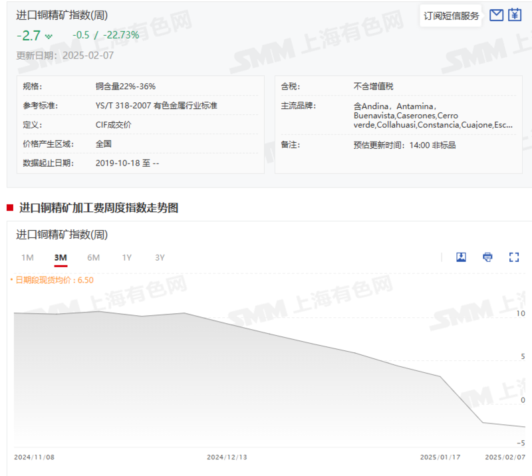Click the 进口铜精矿加工费周度指数走势图 heading

(98, 207)
